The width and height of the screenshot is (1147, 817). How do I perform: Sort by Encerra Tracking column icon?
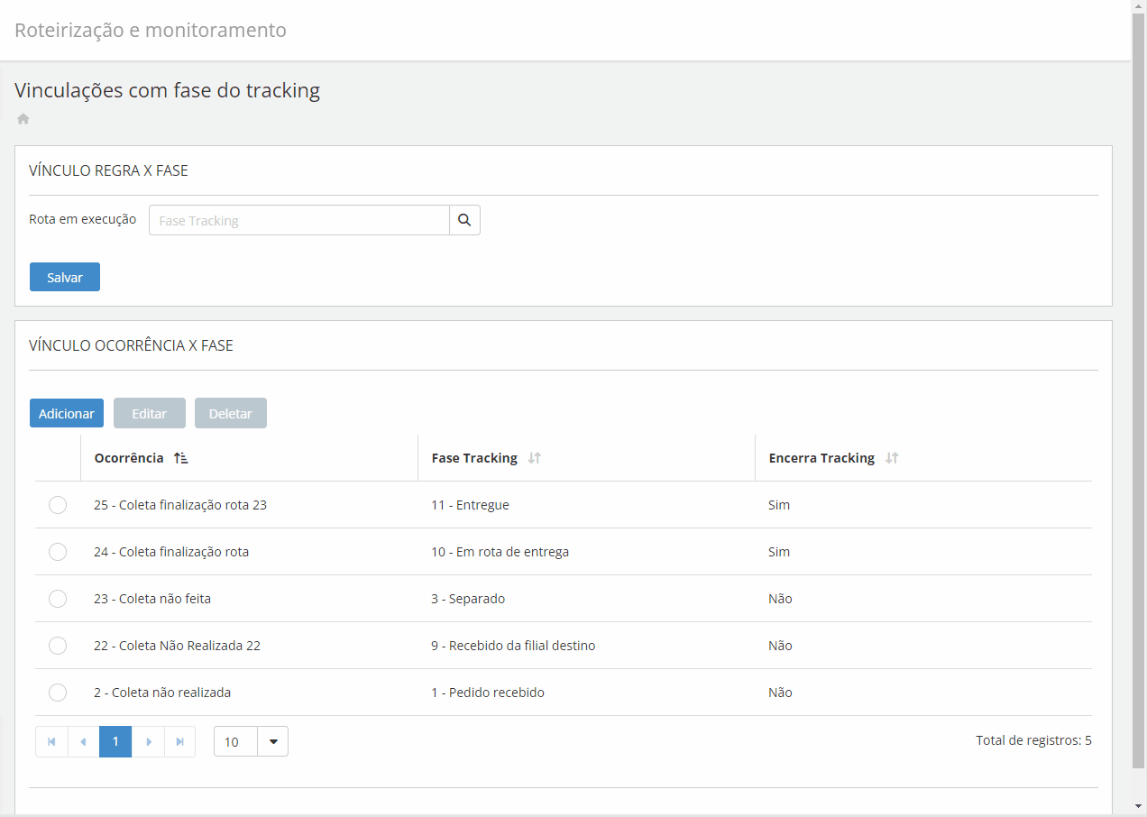coord(892,458)
